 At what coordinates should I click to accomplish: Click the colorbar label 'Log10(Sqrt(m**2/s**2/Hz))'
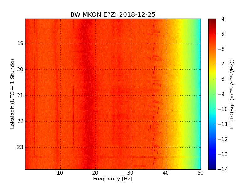232,94
